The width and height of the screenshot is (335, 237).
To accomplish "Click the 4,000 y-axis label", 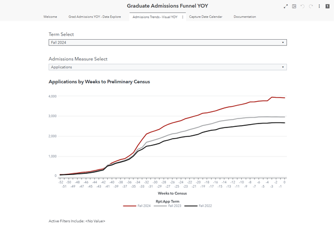I will 52,96.
